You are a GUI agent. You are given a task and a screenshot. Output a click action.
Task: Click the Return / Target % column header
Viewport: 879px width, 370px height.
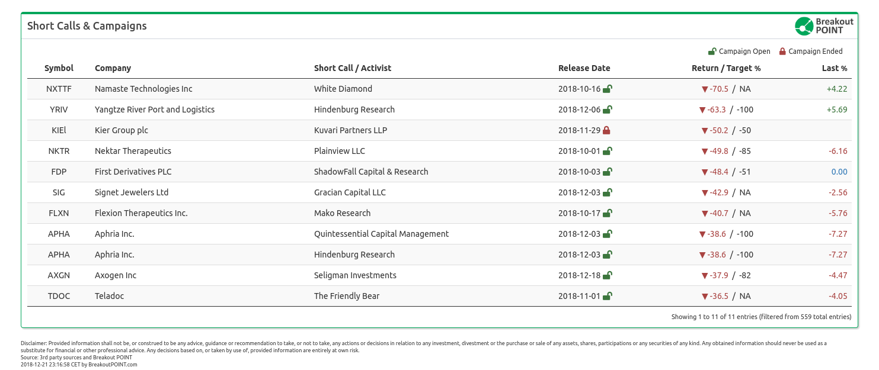click(x=726, y=68)
